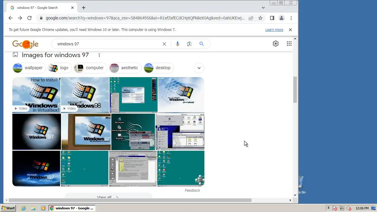Search by image with Google Lens icon
377x212 pixels.
(x=189, y=44)
